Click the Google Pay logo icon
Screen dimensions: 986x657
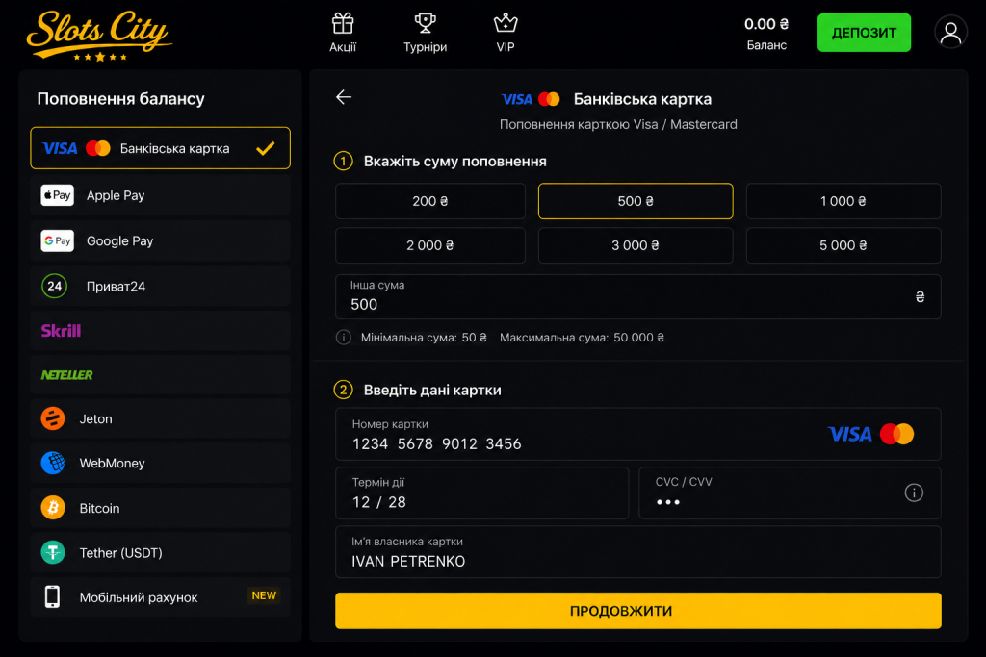pos(57,240)
